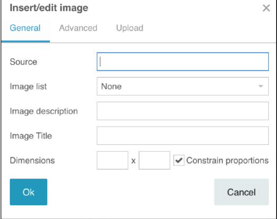This screenshot has width=277, height=219.
Task: Confirm with the Ok button
Action: click(x=28, y=192)
